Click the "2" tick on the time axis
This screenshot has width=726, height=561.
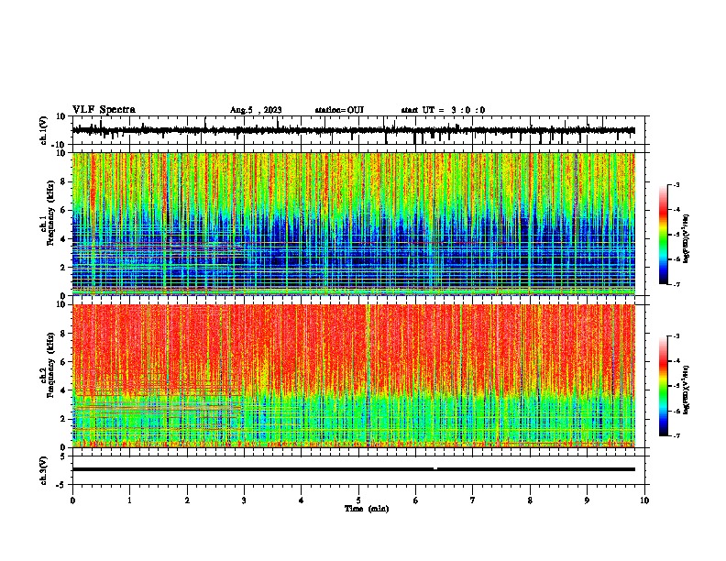coord(187,500)
